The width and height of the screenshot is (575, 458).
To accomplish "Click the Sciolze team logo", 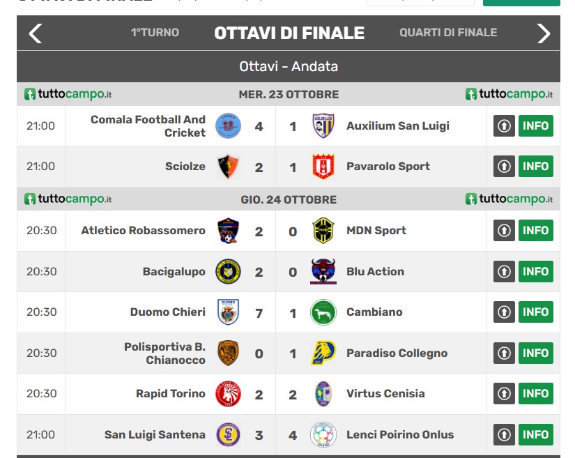I will coord(228,167).
